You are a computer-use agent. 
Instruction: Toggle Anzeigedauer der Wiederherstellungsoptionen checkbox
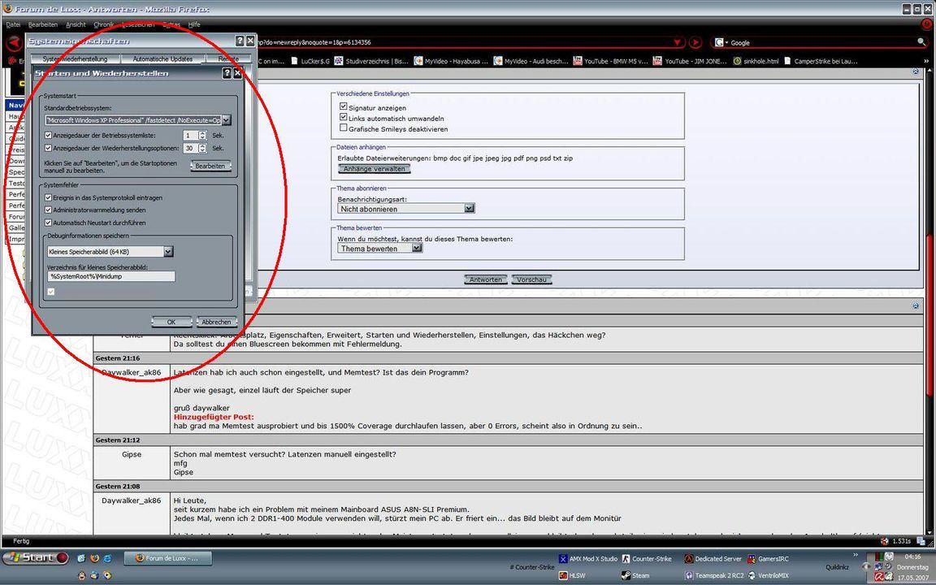49,148
